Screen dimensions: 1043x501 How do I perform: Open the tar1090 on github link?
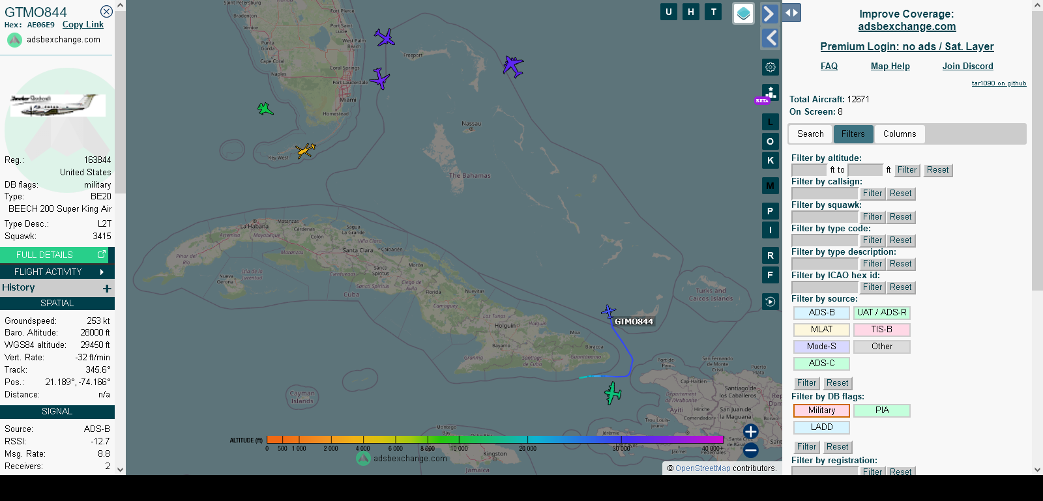click(x=999, y=83)
